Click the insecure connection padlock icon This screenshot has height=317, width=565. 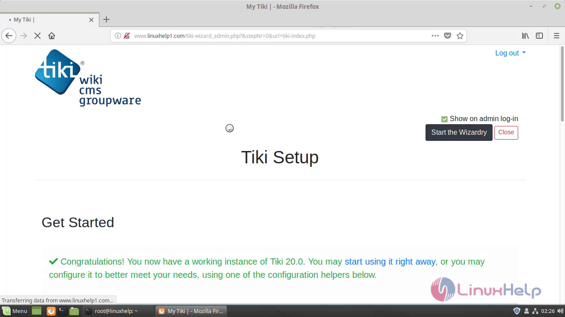pos(127,36)
